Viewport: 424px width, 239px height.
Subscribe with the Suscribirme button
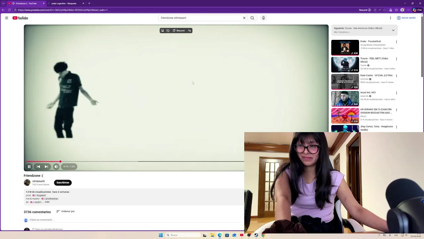click(x=63, y=183)
